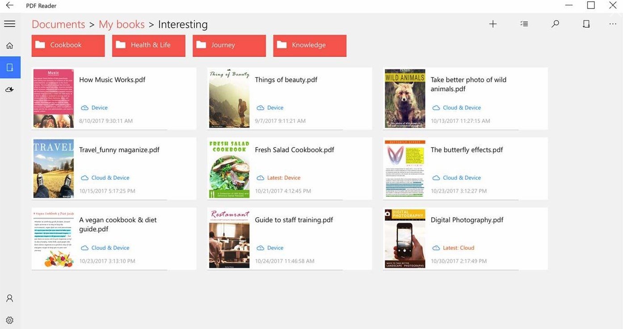The height and width of the screenshot is (329, 623).
Task: Click cloud icon on Guide to staff training card
Action: [260, 248]
